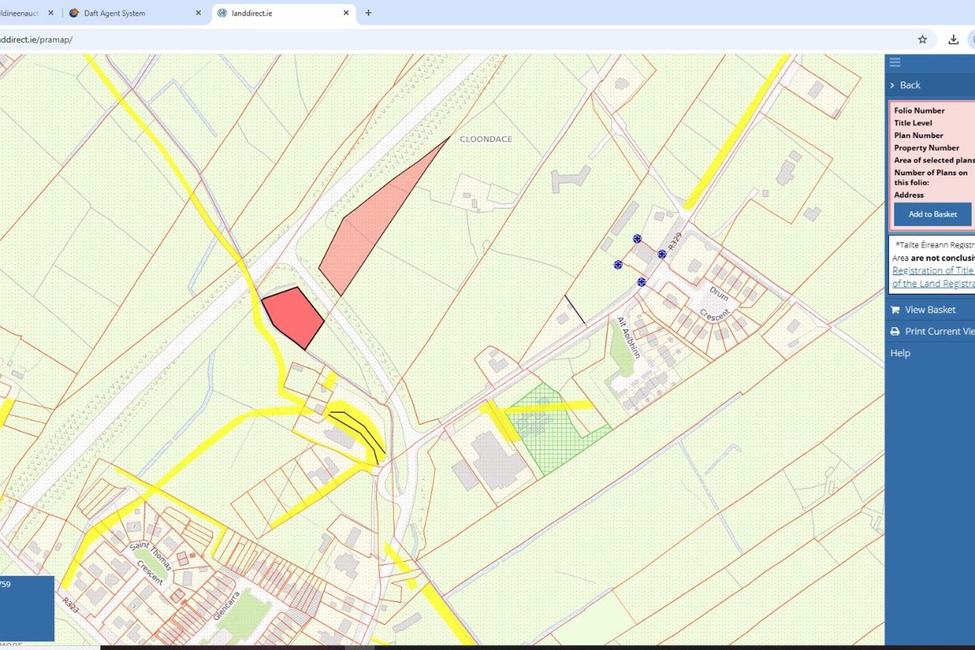Screen dimensions: 975x650
Task: Close the landdirect.ie tab
Action: tap(346, 13)
